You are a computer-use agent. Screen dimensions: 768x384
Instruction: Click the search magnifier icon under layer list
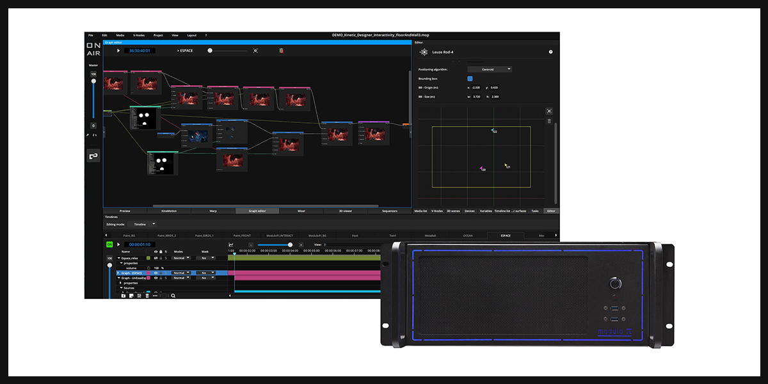[x=173, y=296]
